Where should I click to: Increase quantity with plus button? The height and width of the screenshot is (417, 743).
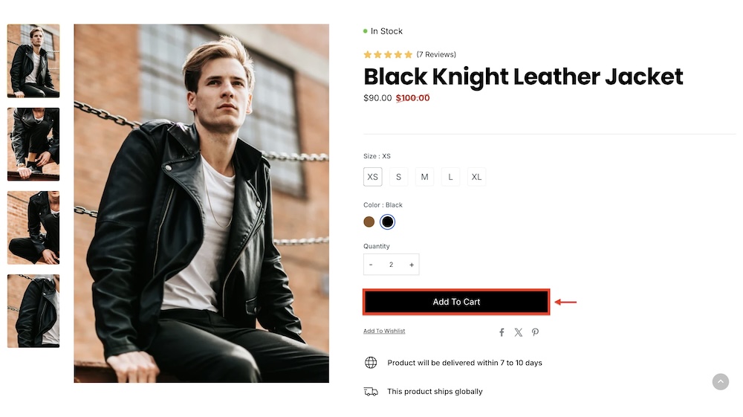pyautogui.click(x=412, y=265)
